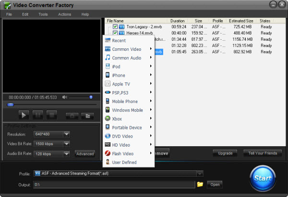Click the Windows Mobile icon
The height and width of the screenshot is (197, 288).
tap(108, 110)
